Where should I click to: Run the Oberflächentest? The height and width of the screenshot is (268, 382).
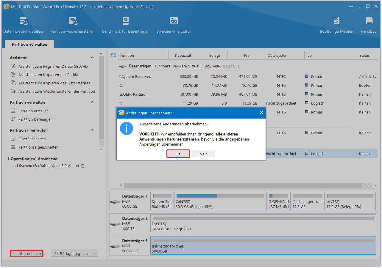[28, 139]
